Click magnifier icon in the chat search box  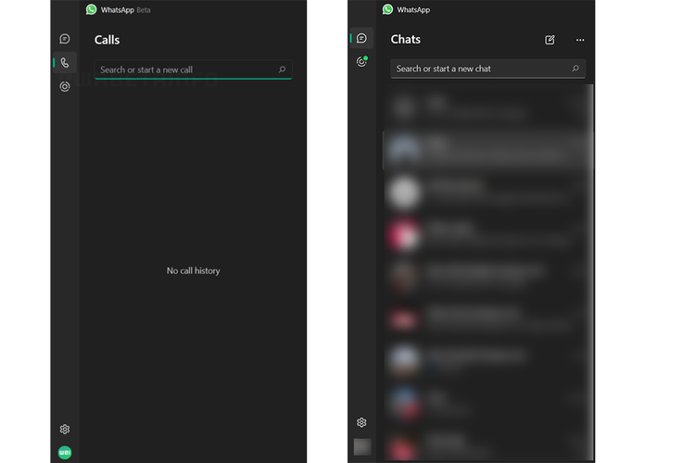575,69
